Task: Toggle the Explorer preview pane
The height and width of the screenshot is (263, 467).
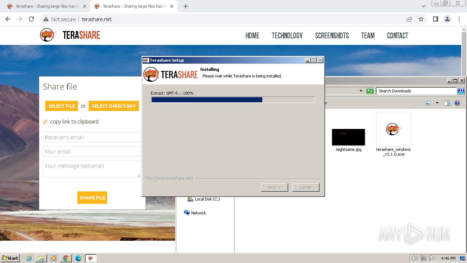Action: click(x=447, y=103)
